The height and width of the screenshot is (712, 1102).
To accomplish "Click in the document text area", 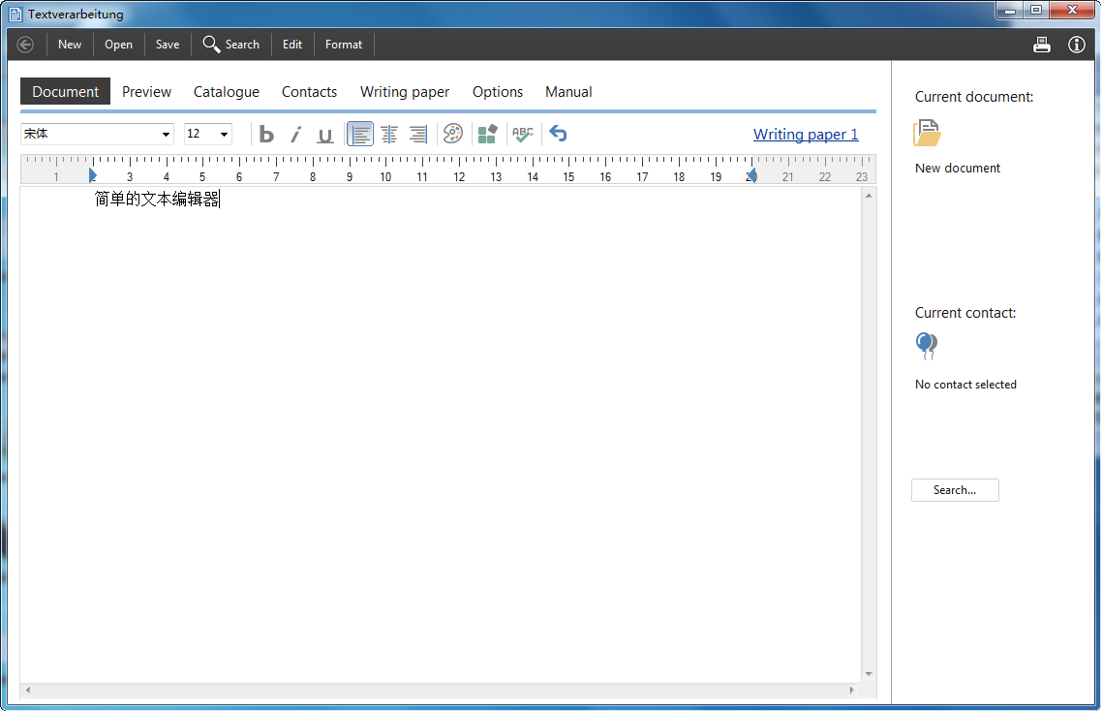I will coord(441,434).
